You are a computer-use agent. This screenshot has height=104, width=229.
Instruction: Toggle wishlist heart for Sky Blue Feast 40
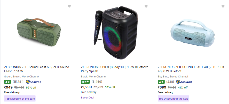coord(223,6)
